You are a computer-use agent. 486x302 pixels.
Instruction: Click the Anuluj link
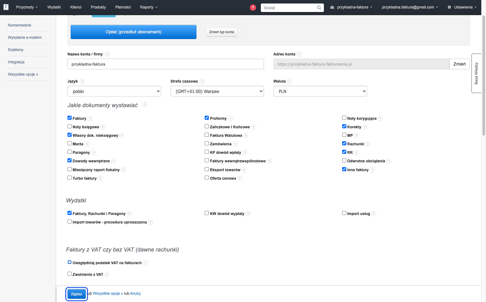(135, 293)
